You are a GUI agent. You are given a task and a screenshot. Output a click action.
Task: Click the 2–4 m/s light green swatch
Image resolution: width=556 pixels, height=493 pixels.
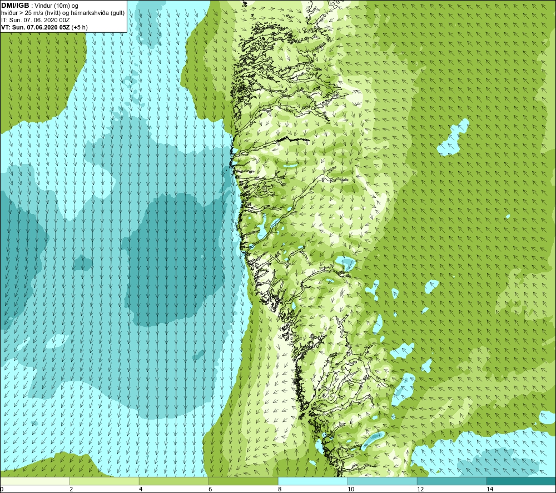click(105, 481)
